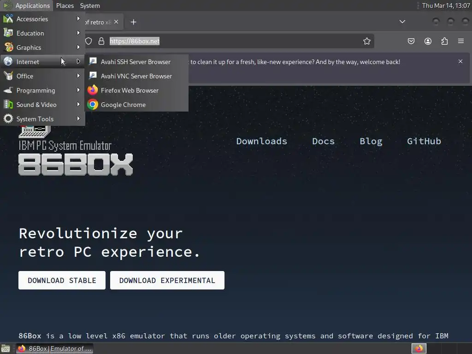Expand the Office submenu arrow
Screen dimensions: 472x354
point(78,76)
